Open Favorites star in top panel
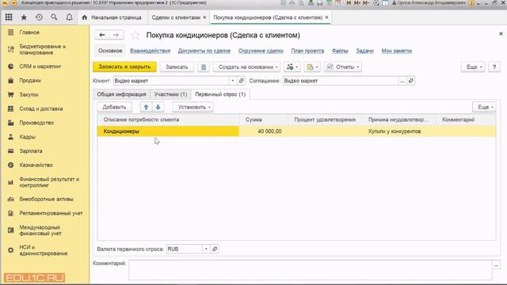Image resolution: width=507 pixels, height=285 pixels. [24, 17]
